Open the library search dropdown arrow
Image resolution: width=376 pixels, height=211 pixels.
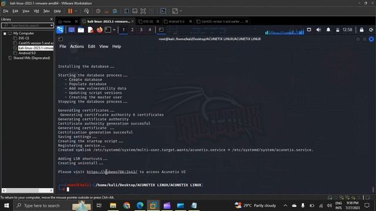(x=51, y=25)
